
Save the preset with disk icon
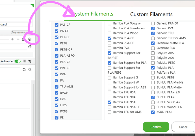click(x=24, y=70)
